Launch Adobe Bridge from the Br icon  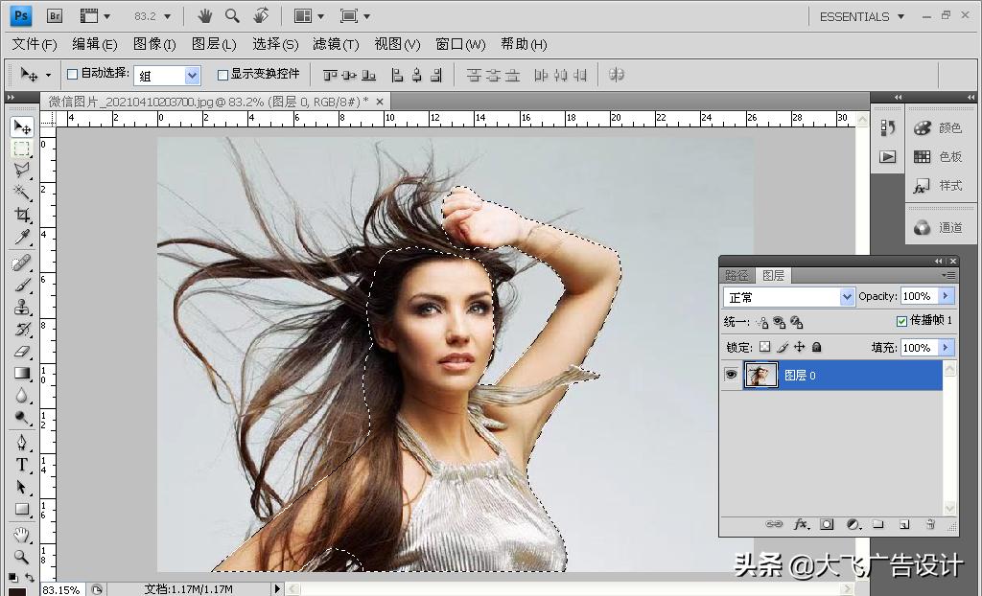55,16
